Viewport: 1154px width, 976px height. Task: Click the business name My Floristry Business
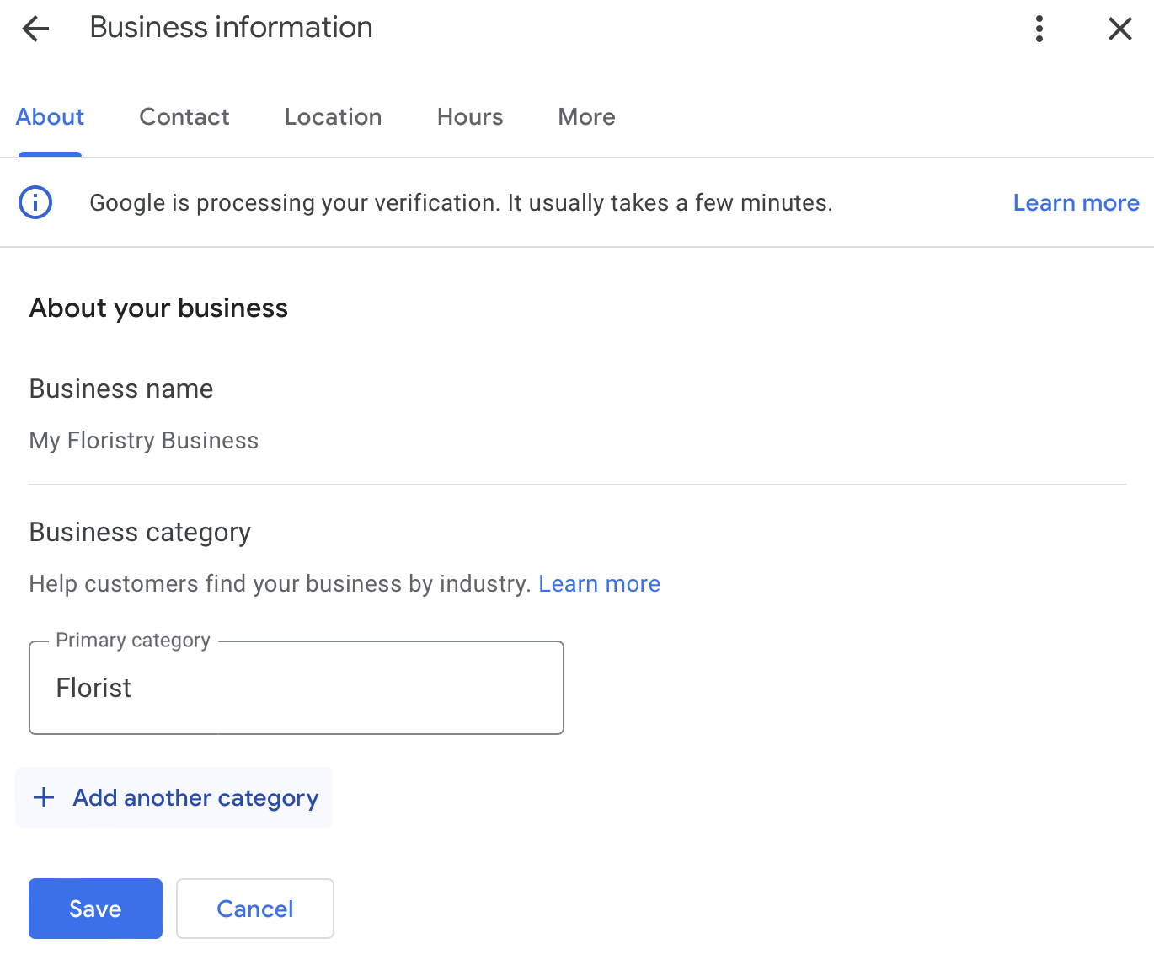(143, 439)
